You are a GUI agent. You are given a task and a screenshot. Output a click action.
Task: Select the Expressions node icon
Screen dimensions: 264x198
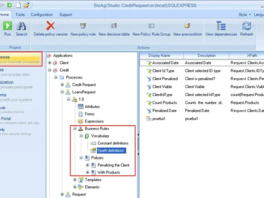[81, 121]
